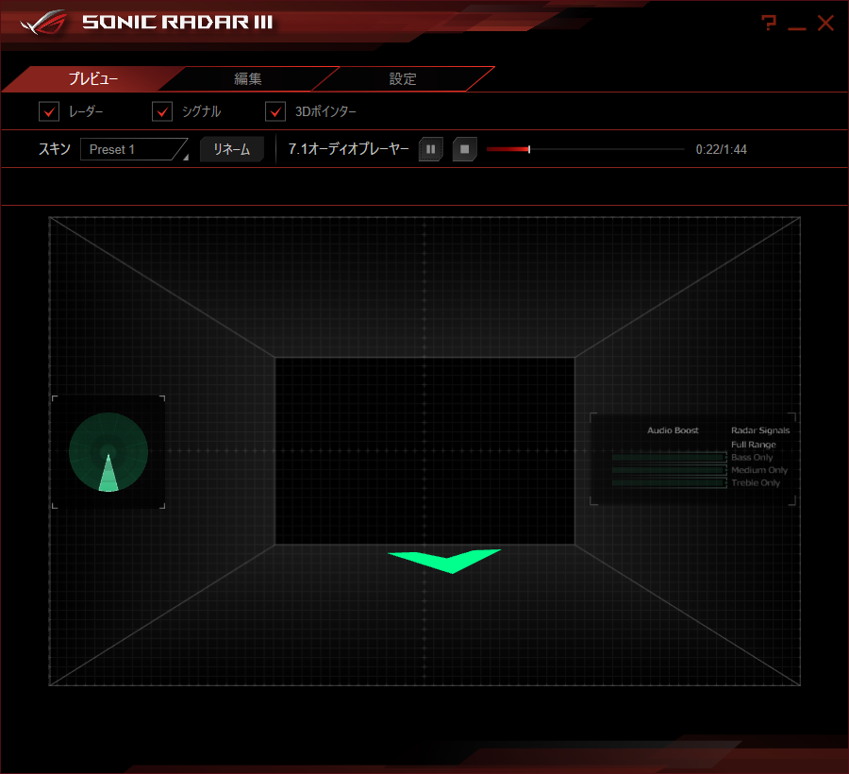
Task: Click the 0:22/1:44 time display
Action: [x=722, y=149]
